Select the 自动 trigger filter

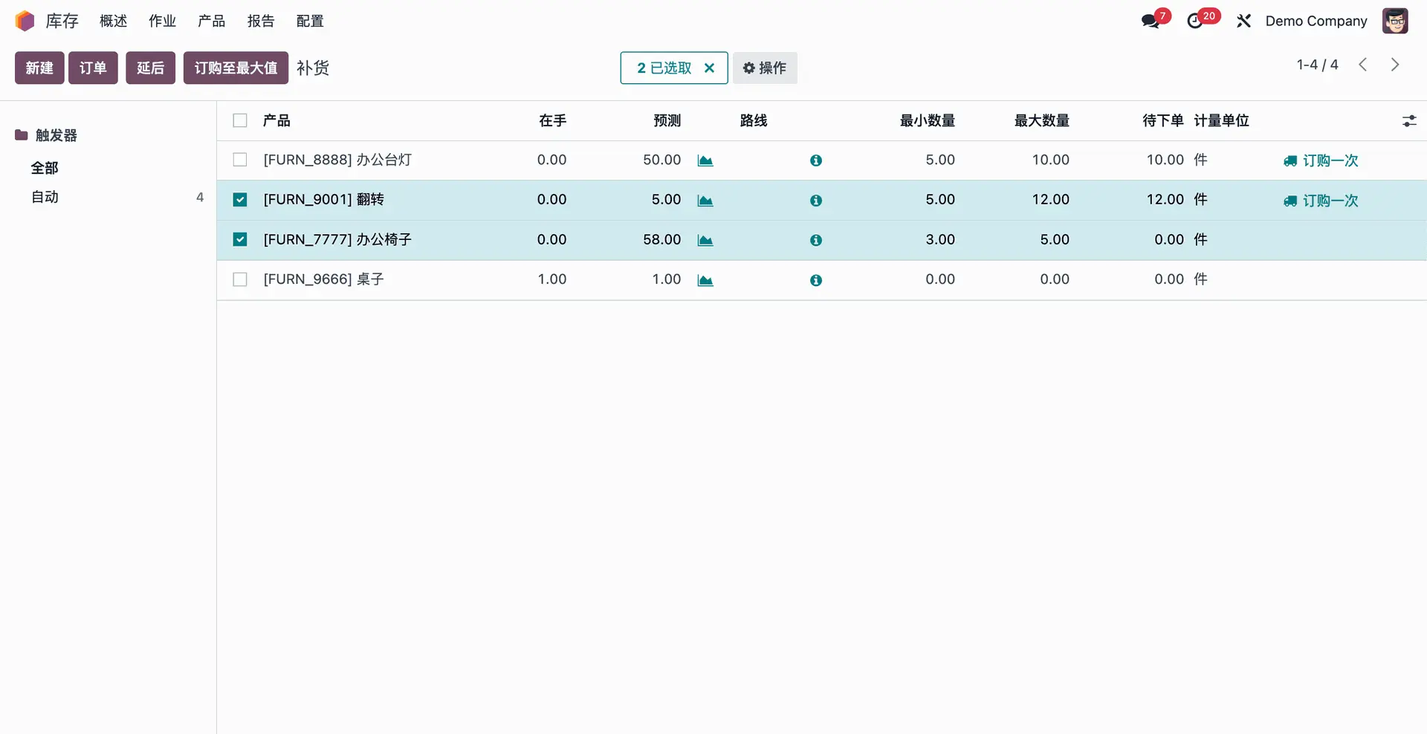[45, 197]
